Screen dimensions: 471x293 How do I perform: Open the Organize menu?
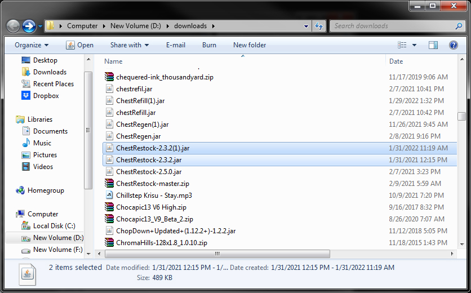(x=32, y=45)
